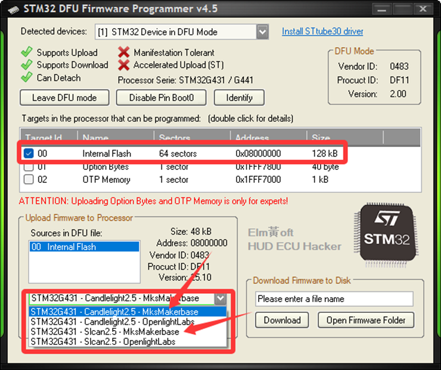
Task: Minimize the DFU Firmware Programmer window
Action: 381,9
